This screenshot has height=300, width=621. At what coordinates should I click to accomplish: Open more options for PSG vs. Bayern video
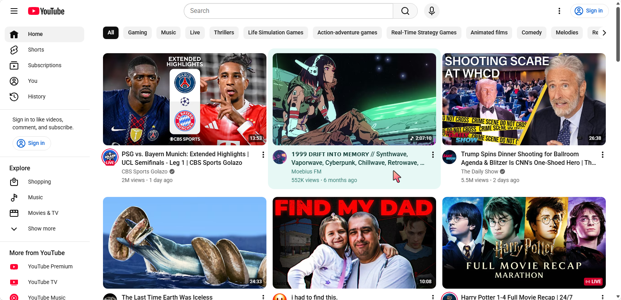pyautogui.click(x=263, y=155)
